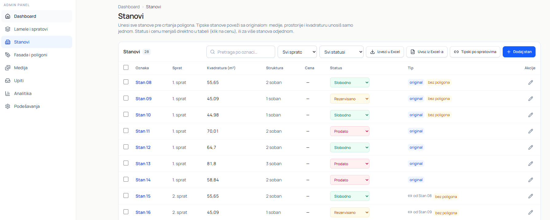Click the plus icon on Dodaj stan
The image size is (550, 220).
click(x=509, y=52)
